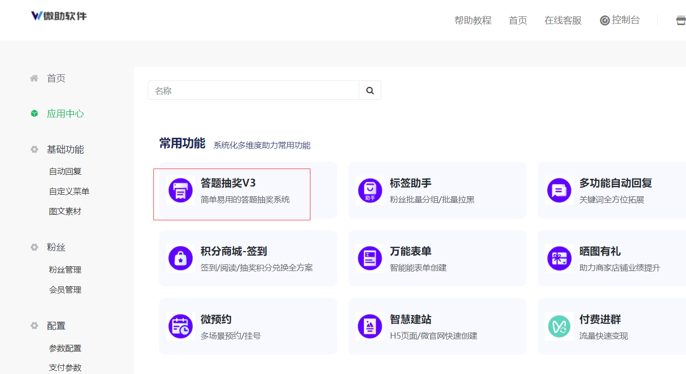The width and height of the screenshot is (686, 374).
Task: Click the 多功能自动回复 chat icon
Action: click(x=559, y=191)
